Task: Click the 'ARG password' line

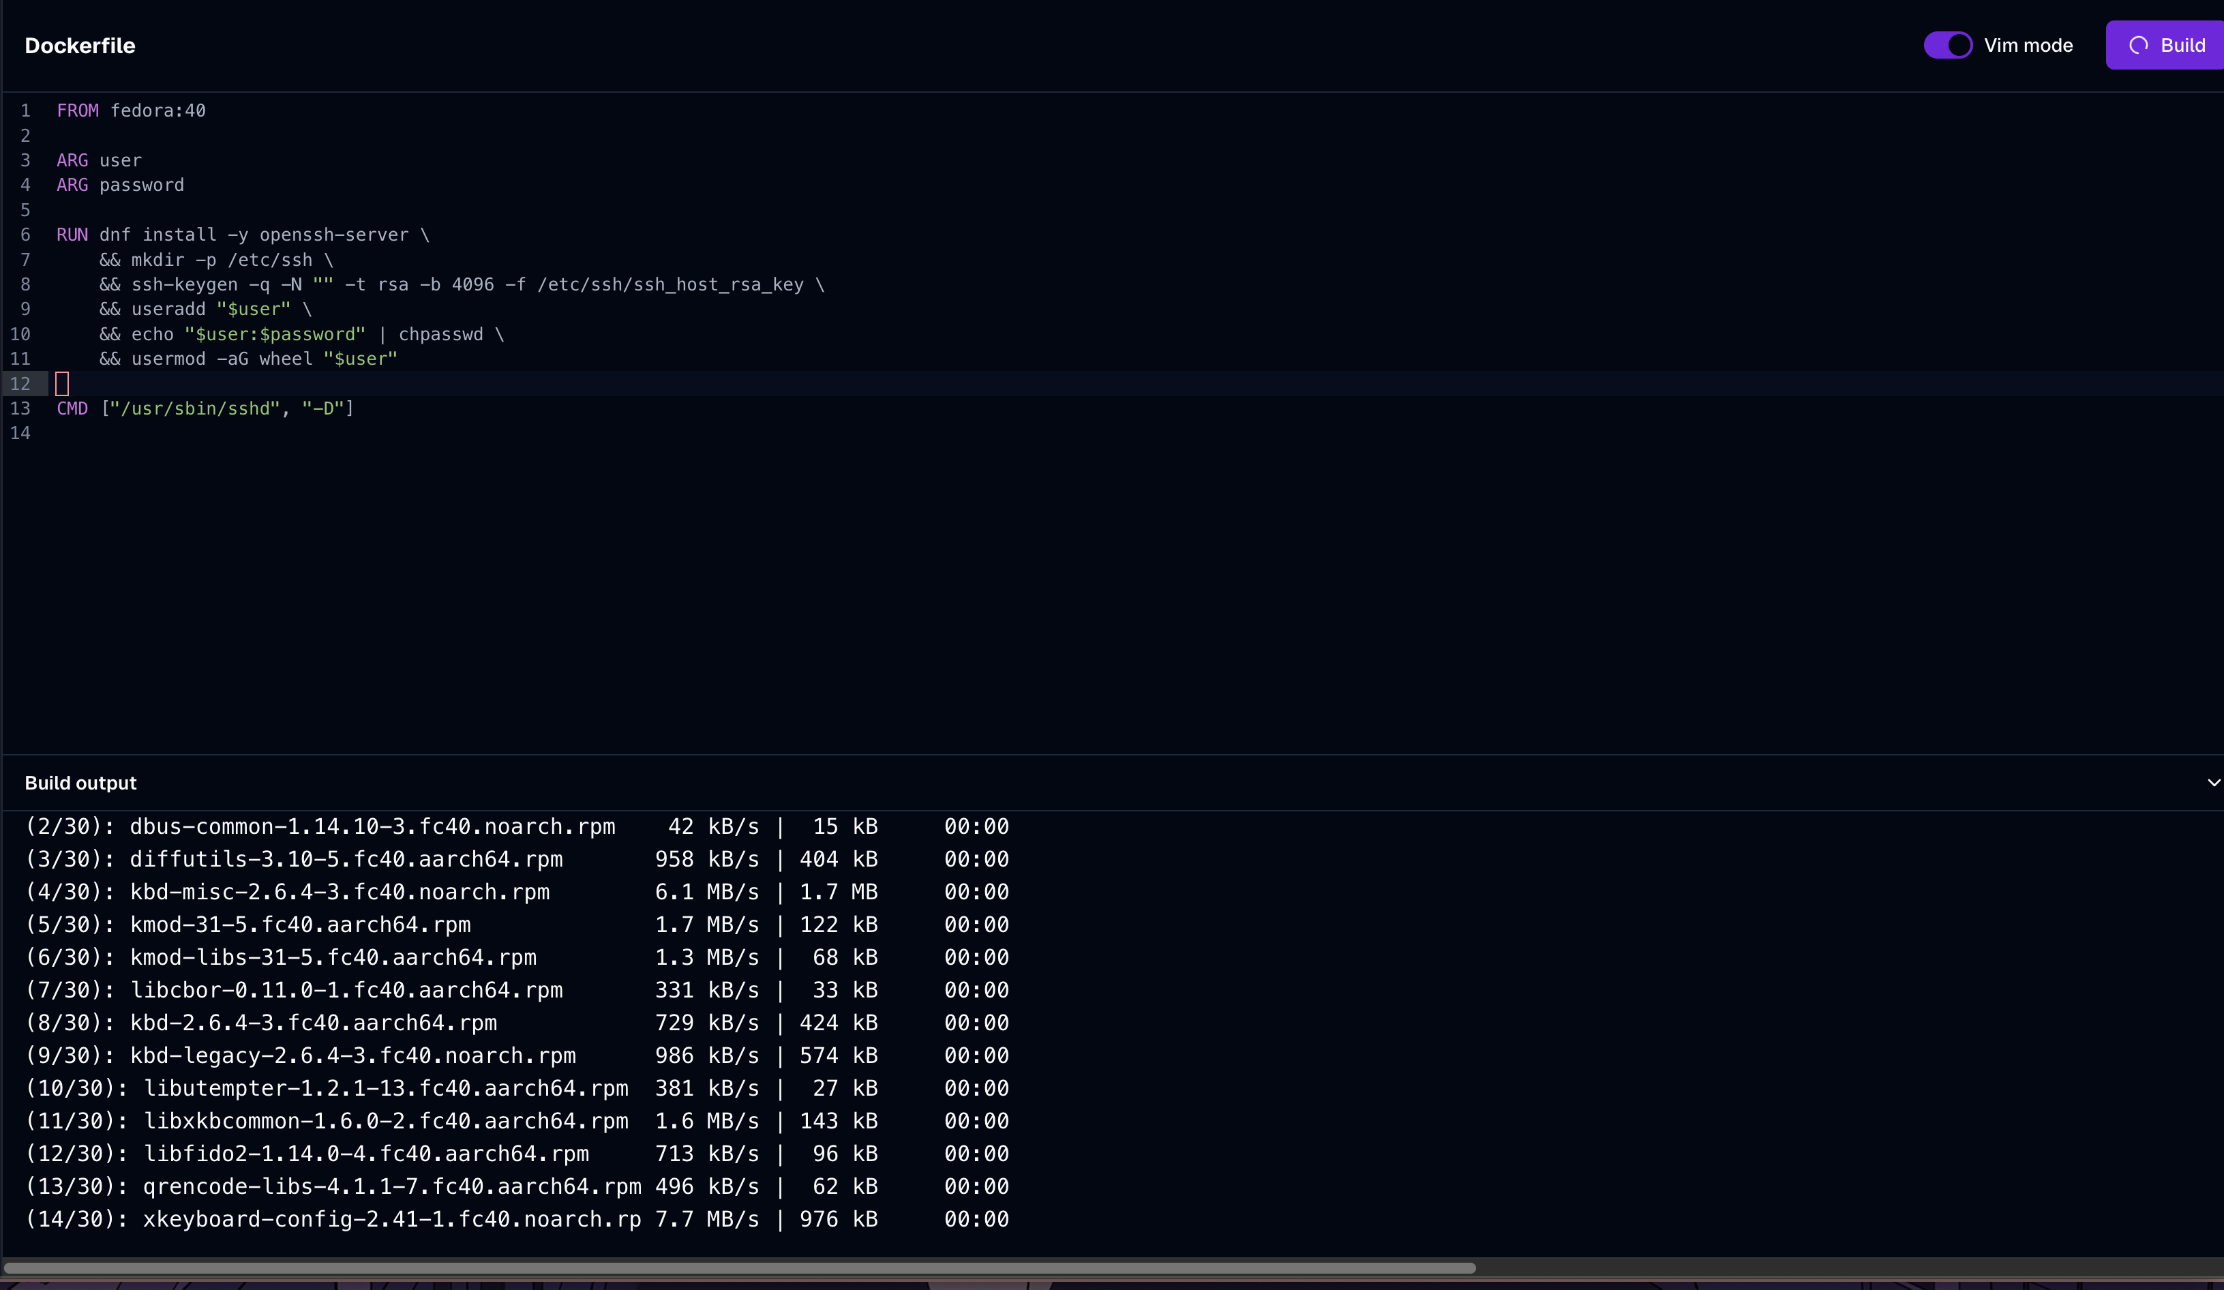Action: (x=120, y=185)
